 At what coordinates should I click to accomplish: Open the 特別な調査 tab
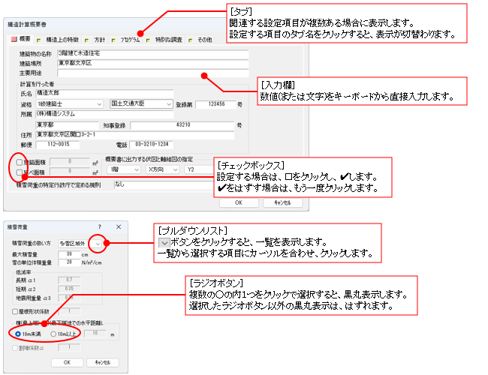(x=164, y=40)
